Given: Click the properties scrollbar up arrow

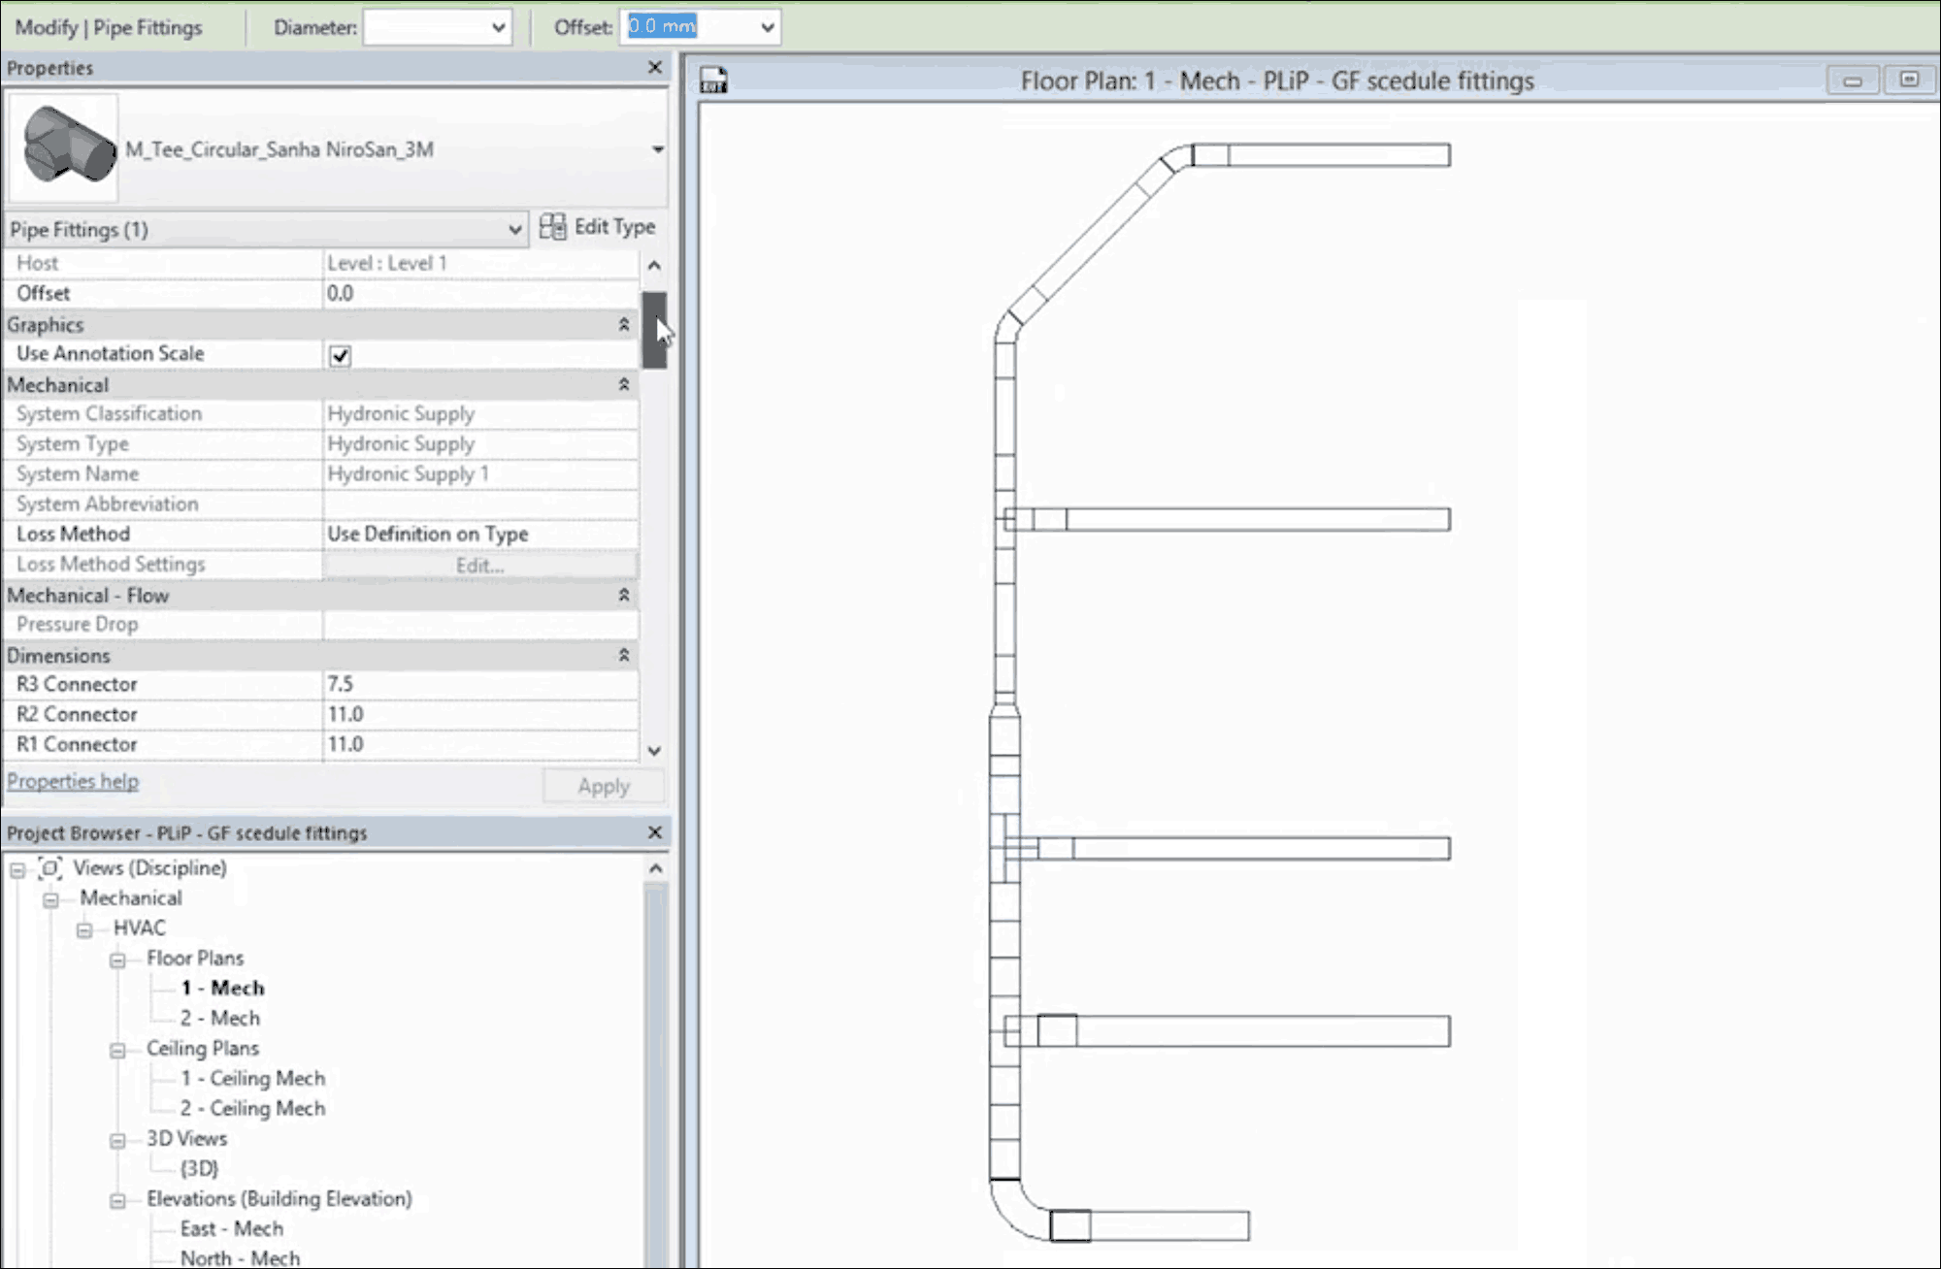Looking at the screenshot, I should coord(654,265).
